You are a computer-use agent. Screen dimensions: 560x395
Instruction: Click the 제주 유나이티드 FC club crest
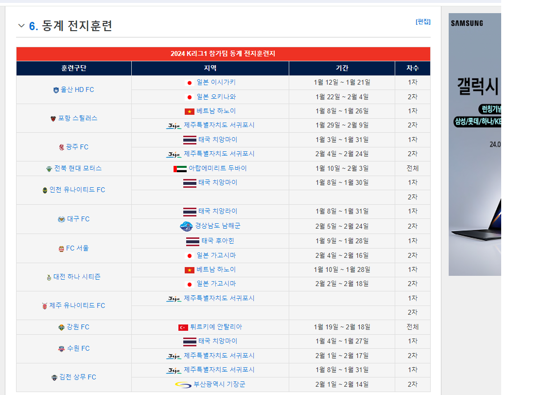tap(45, 306)
